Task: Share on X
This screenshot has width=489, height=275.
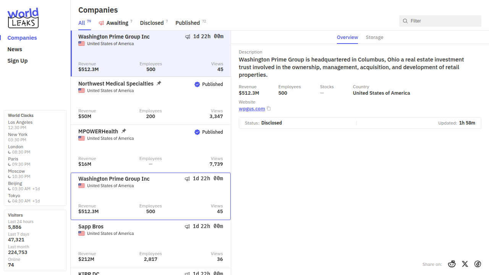Action: [465, 264]
